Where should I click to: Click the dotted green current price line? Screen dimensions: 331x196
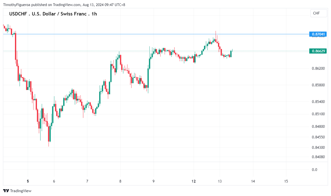pyautogui.click(x=102, y=51)
